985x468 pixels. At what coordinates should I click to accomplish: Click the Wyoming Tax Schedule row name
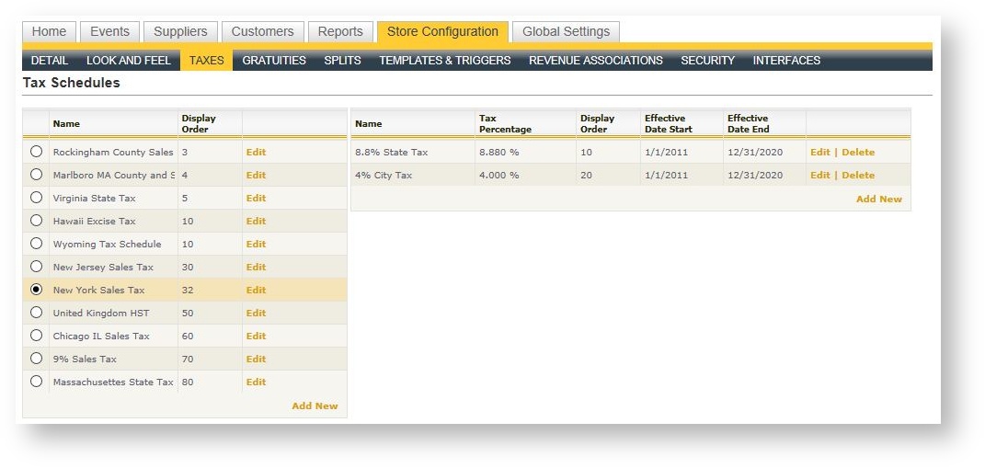(x=107, y=244)
